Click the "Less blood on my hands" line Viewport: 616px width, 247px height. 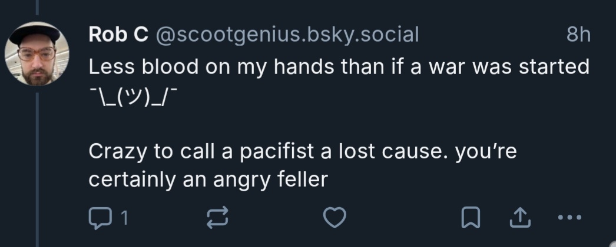pos(339,67)
